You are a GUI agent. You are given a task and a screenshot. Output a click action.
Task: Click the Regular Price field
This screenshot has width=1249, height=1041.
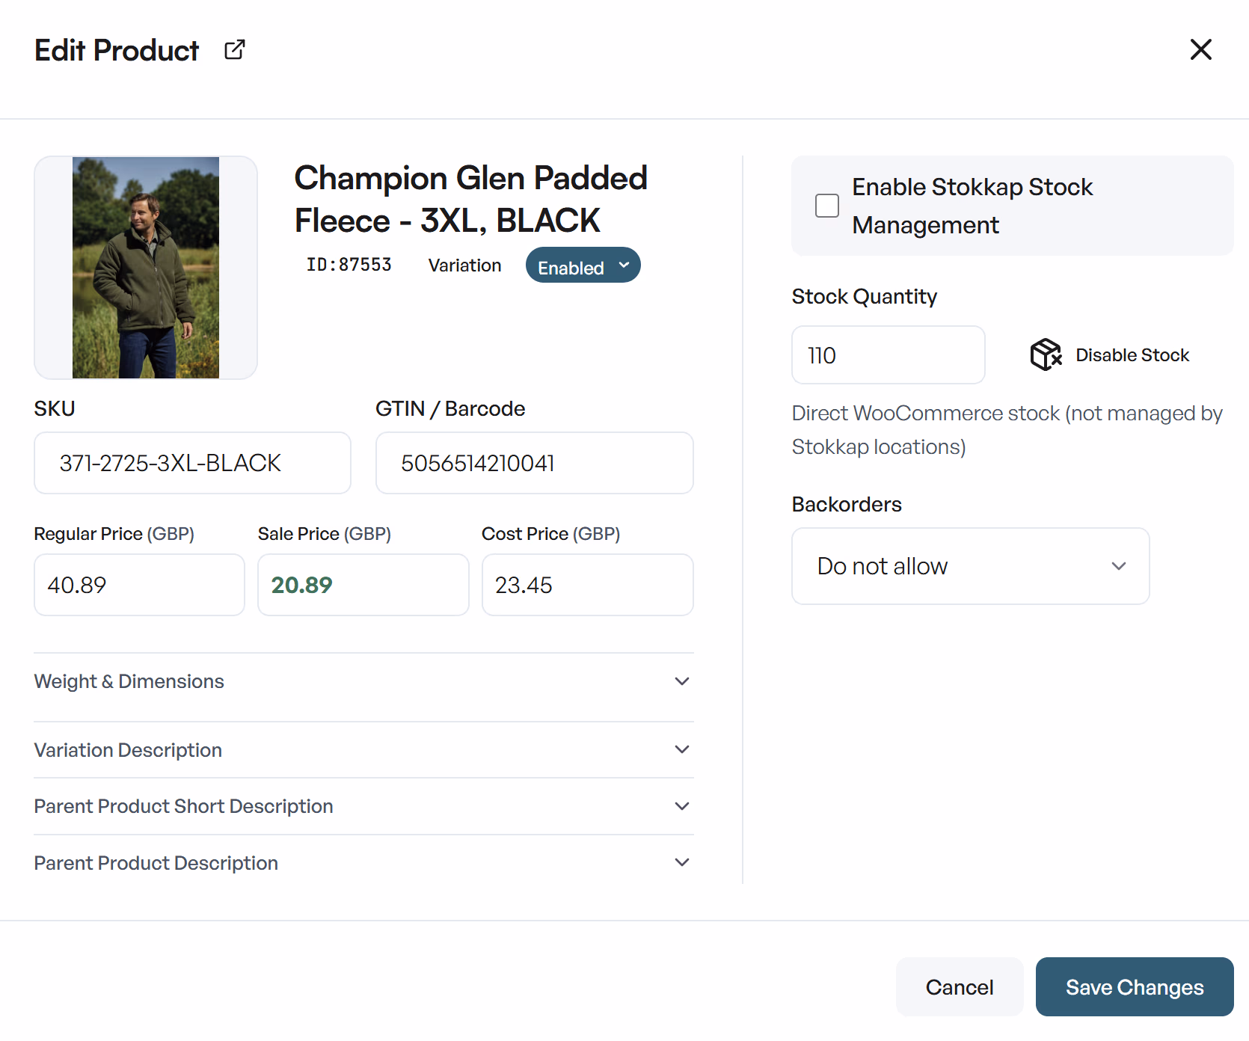(x=139, y=585)
